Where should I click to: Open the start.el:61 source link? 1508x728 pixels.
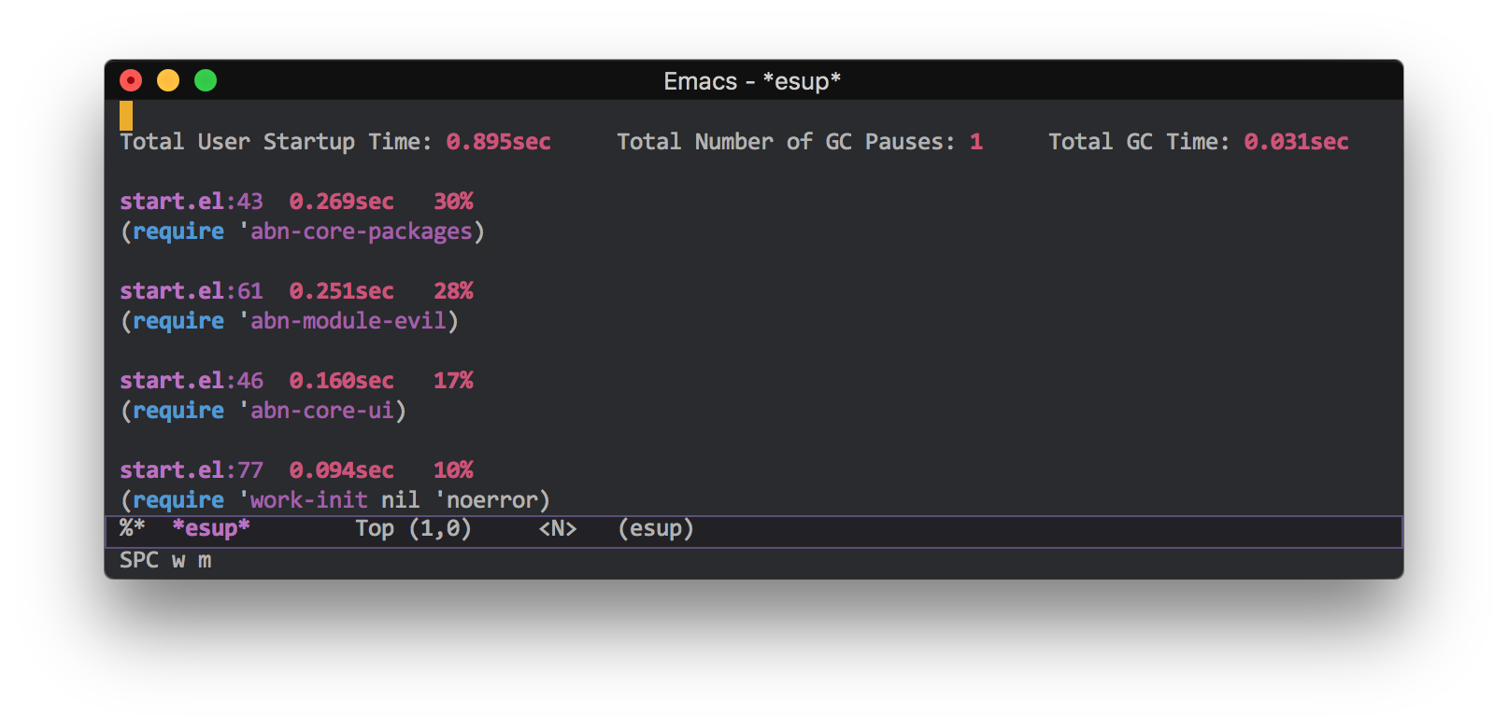[191, 291]
